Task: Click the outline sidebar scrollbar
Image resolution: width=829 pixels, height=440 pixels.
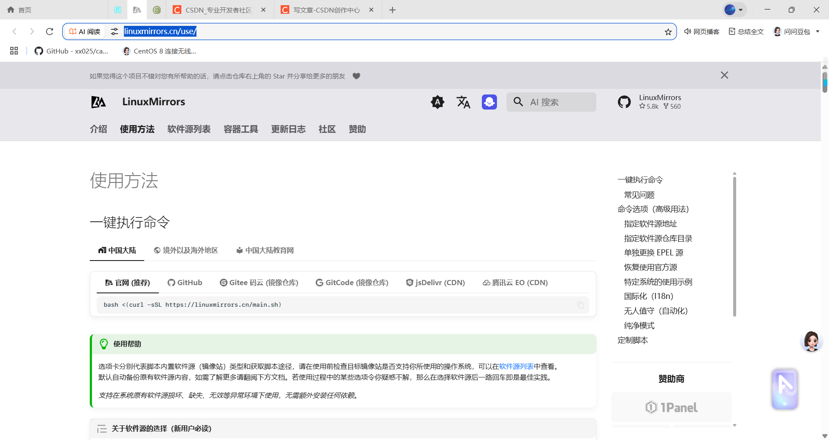Action: pos(734,246)
